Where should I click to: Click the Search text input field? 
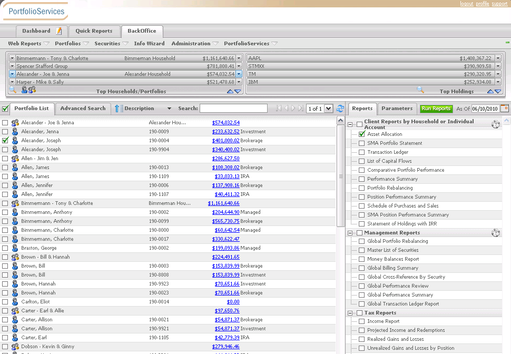coord(233,108)
